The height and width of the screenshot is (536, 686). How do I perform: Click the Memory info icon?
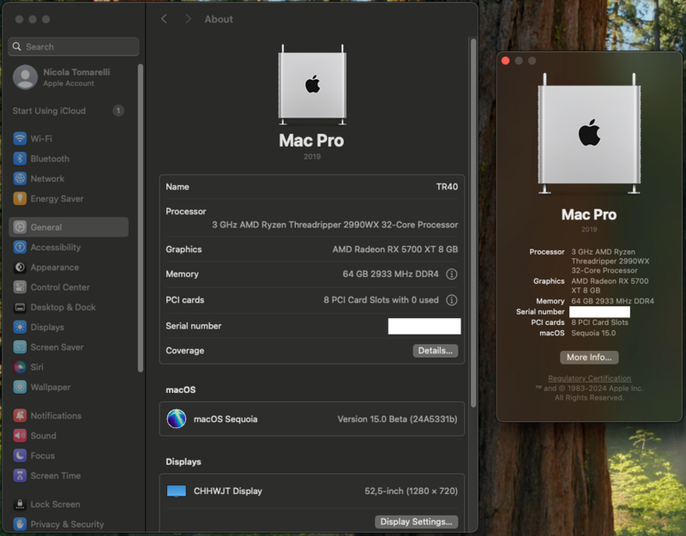coord(451,274)
